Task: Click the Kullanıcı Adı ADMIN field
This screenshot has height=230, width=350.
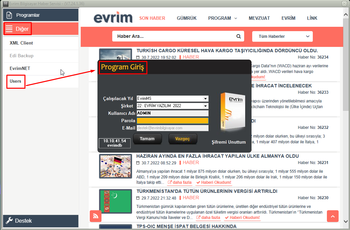Action: (x=172, y=113)
